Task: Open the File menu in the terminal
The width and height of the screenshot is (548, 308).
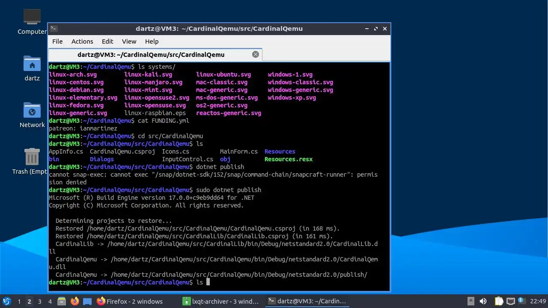Action: click(x=57, y=41)
